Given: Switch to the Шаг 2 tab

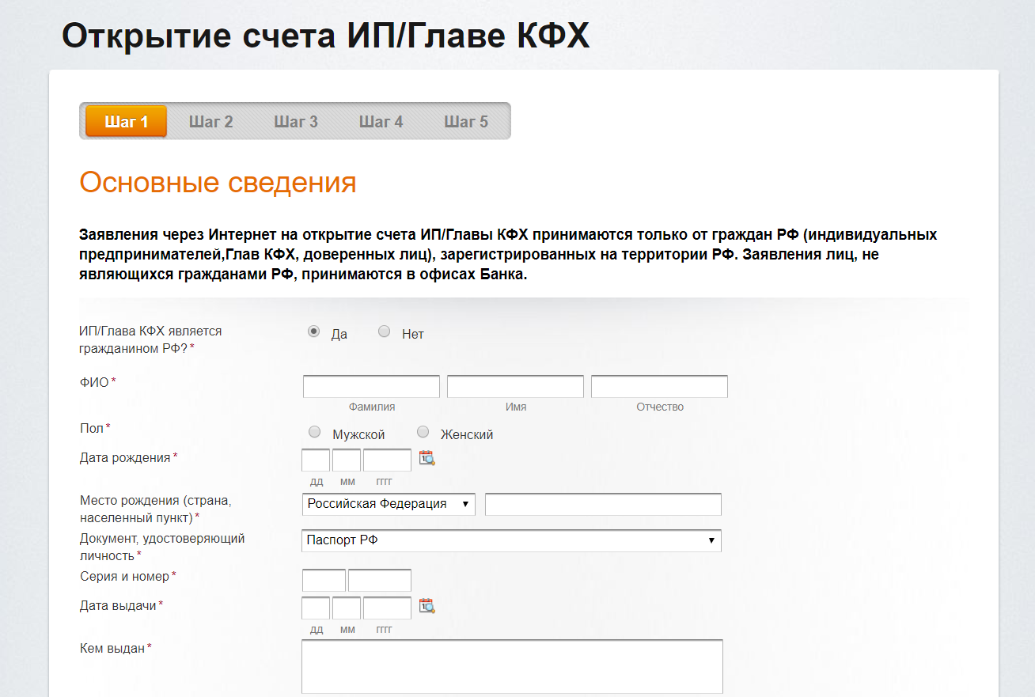Looking at the screenshot, I should click(x=210, y=121).
